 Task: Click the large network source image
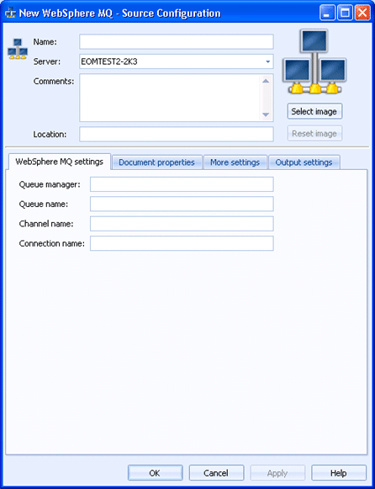click(x=314, y=61)
